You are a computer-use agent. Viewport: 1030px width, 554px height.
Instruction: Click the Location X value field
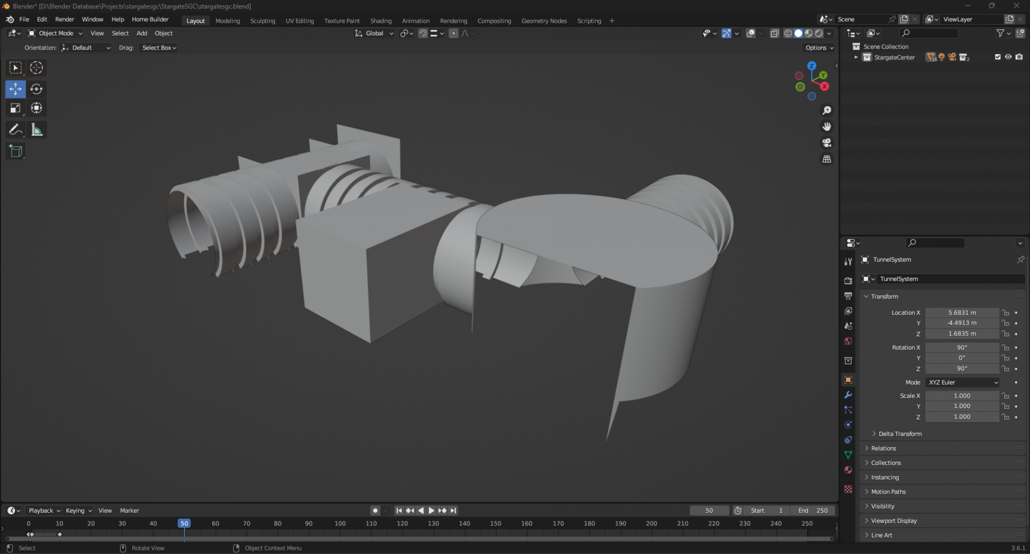click(x=962, y=312)
